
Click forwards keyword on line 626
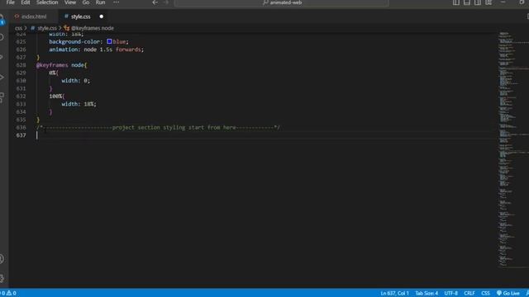(x=128, y=49)
